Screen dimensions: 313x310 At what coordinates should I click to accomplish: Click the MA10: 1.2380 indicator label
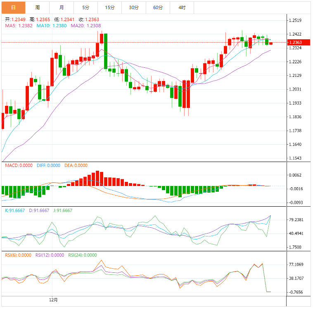point(52,26)
